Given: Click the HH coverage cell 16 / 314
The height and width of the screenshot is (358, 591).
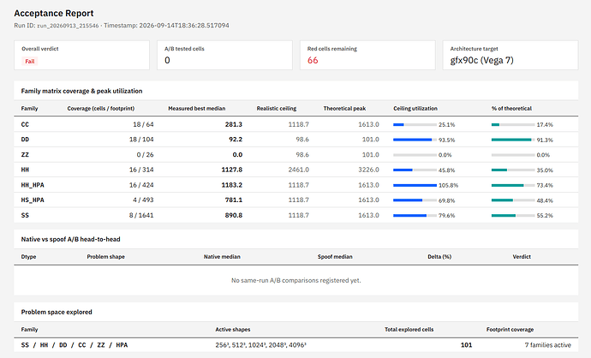Looking at the screenshot, I should 141,170.
